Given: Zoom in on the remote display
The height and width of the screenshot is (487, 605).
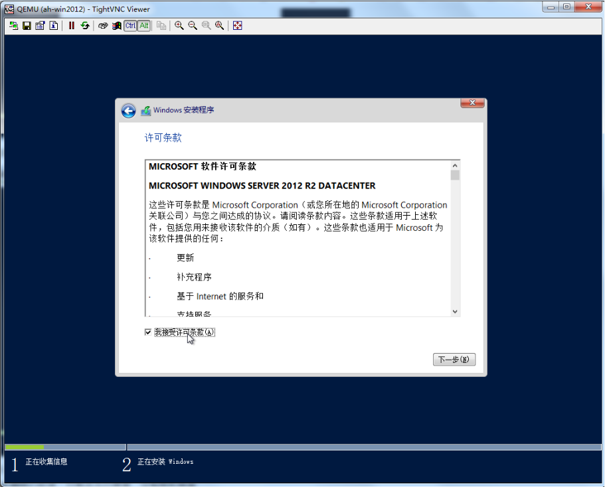Looking at the screenshot, I should pyautogui.click(x=179, y=26).
